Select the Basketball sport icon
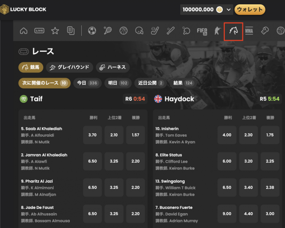This screenshot has height=228, width=285. click(x=123, y=30)
